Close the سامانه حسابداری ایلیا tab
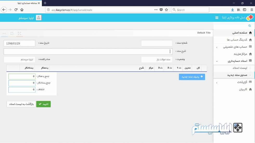The image size is (255, 143). click(x=39, y=3)
